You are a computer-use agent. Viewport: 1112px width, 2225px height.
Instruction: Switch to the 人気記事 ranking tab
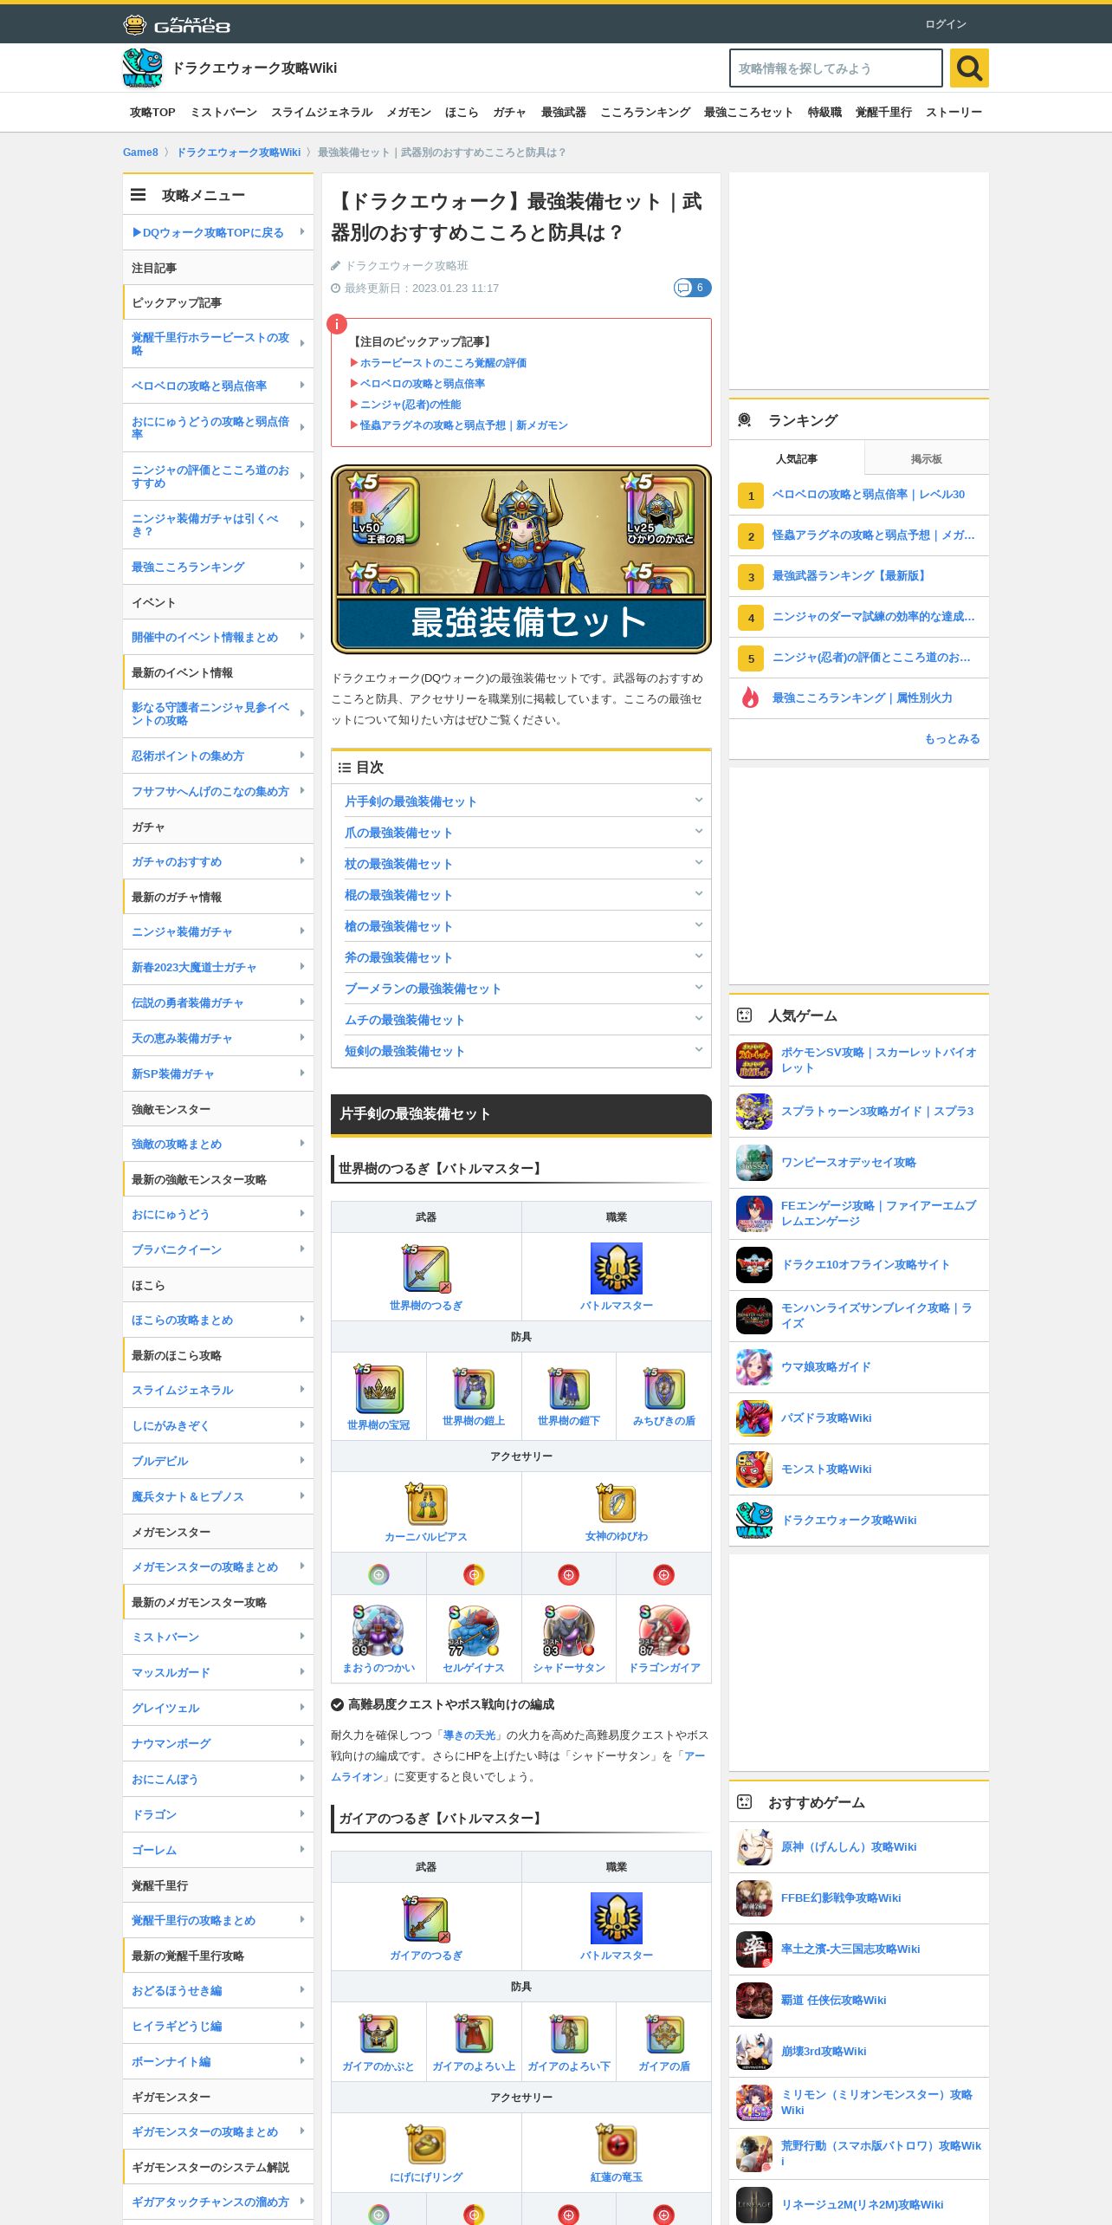pos(797,458)
